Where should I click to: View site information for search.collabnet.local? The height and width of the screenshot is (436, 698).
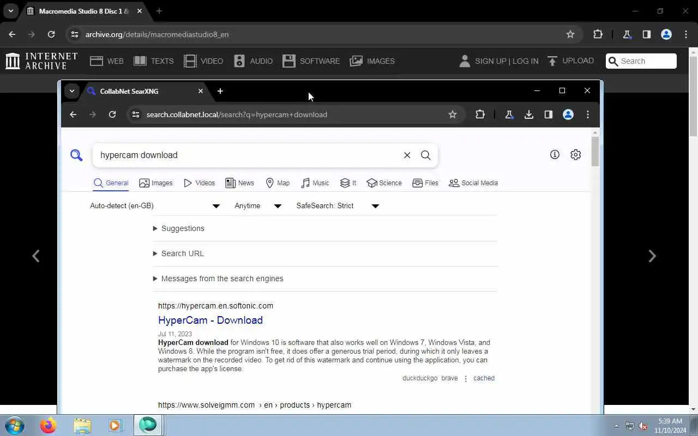tap(136, 114)
